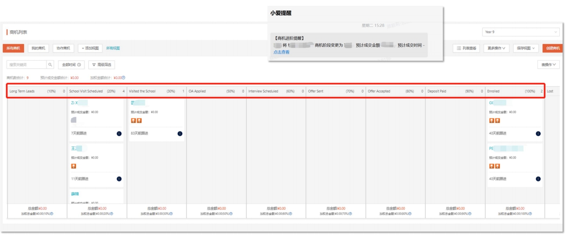The width and height of the screenshot is (566, 235).
Task: Open 高级筛选 advanced filter
Action: click(102, 65)
